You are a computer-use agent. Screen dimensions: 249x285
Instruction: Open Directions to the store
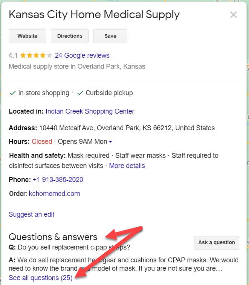[x=70, y=36]
